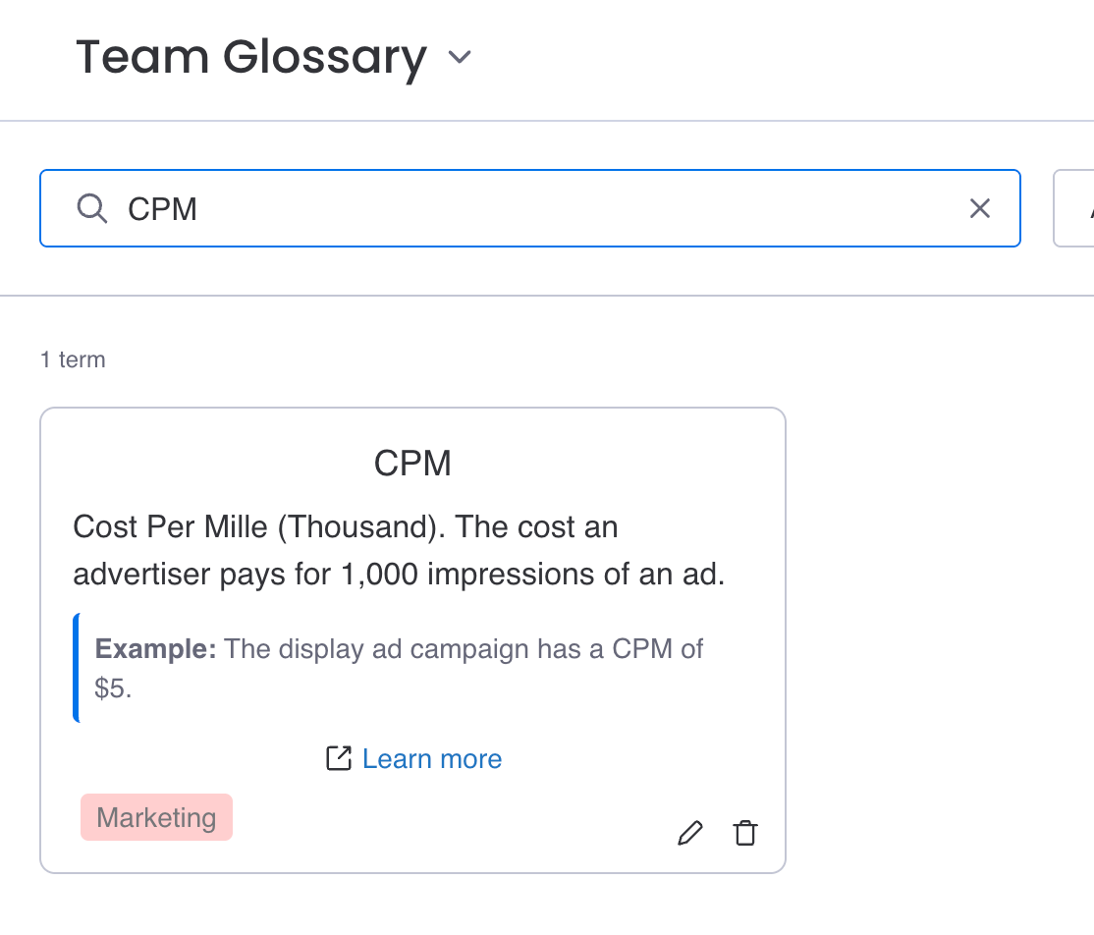Delete the CPM term with trash icon
The width and height of the screenshot is (1094, 935).
745,834
